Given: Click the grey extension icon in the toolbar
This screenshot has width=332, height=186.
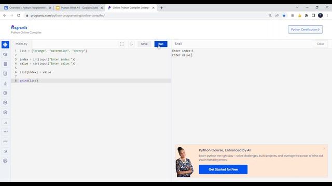Looking at the screenshot, I should (293, 16).
